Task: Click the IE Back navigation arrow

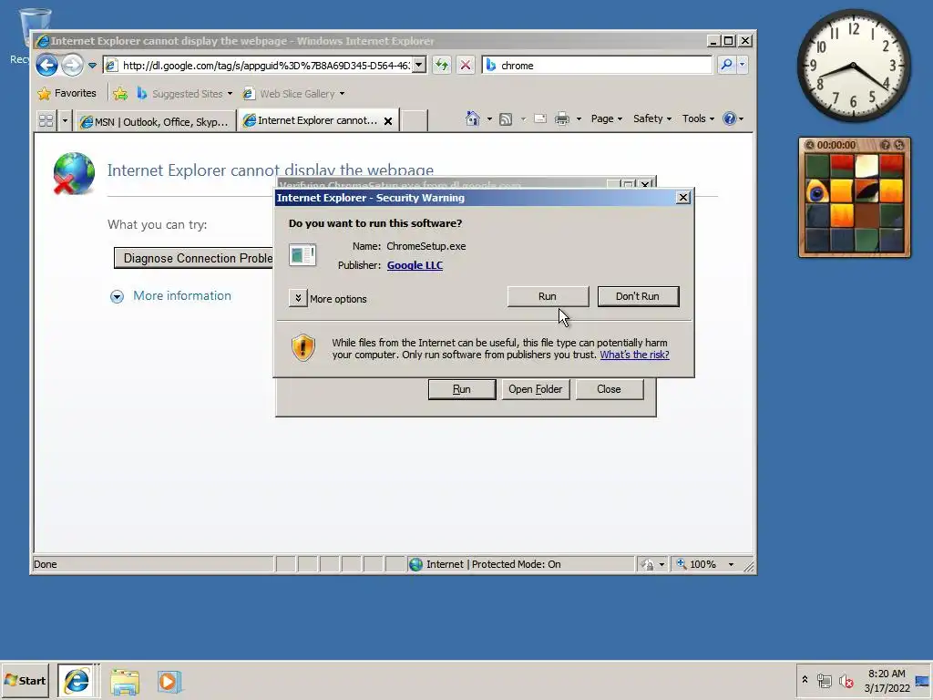Action: tap(47, 65)
